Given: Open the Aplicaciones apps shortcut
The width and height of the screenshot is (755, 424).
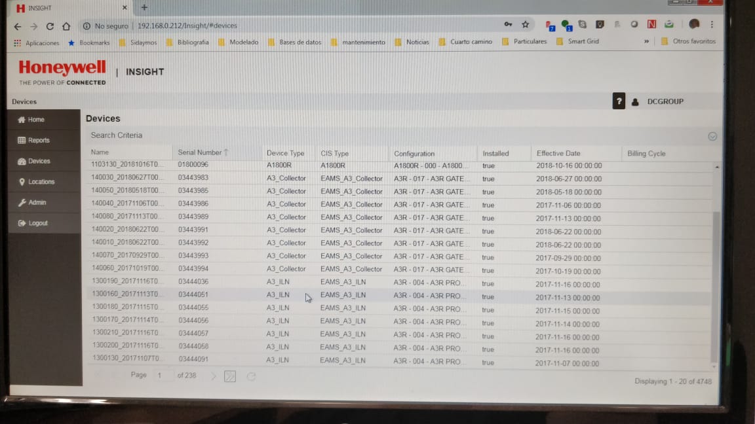Looking at the screenshot, I should pos(37,43).
